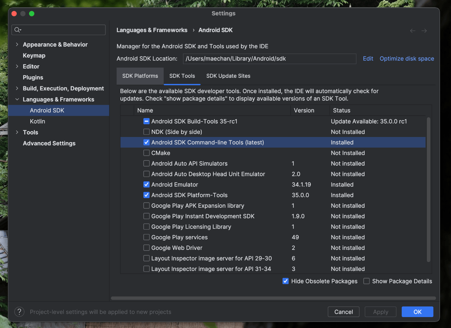Click Optimize disk space link
Viewport: 451px width, 328px height.
click(x=407, y=59)
